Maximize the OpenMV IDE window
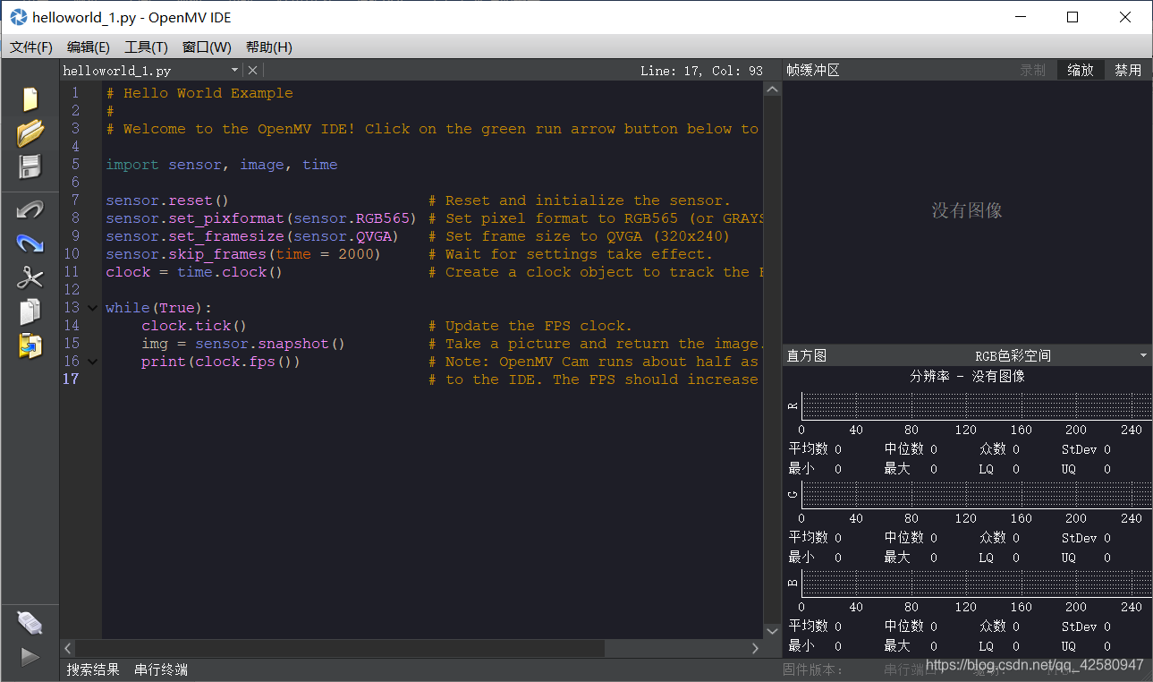Viewport: 1153px width, 682px height. pos(1072,17)
